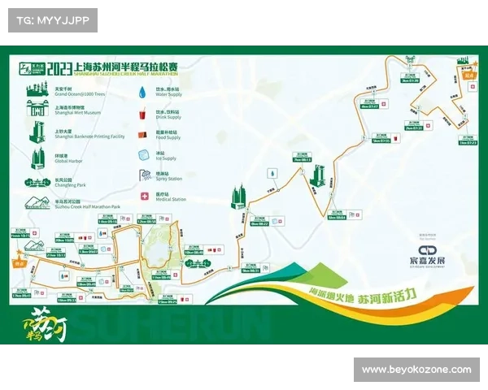The image size is (488, 390).
Task: Click the 2023 Shanghai Suzhou Creek Half Marathon title
Action: click(120, 67)
